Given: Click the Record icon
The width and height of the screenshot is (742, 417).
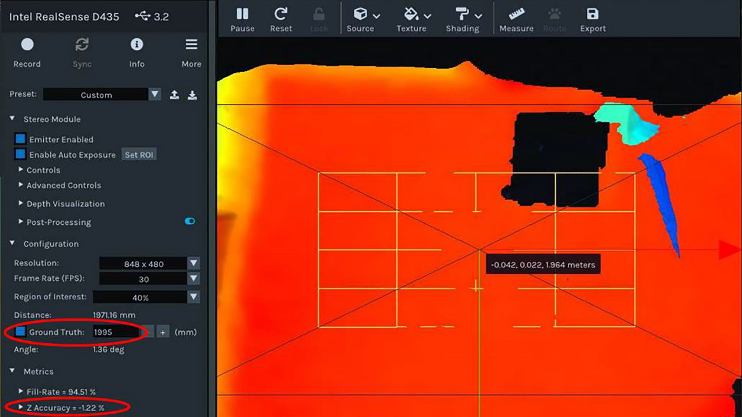Looking at the screenshot, I should point(27,45).
